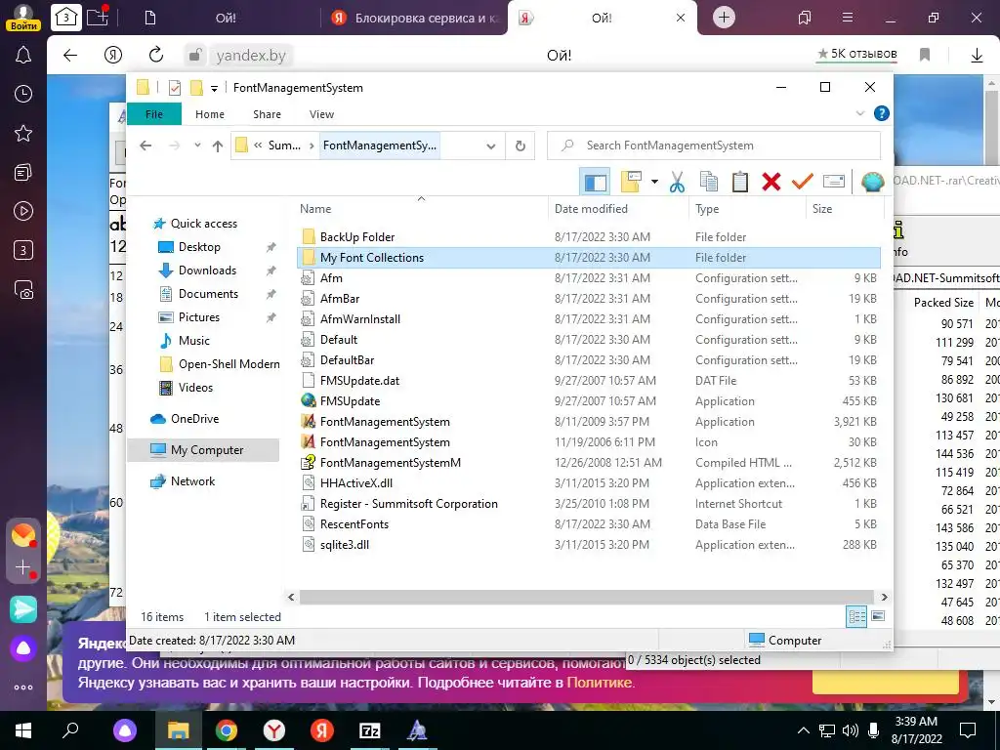Viewport: 1000px width, 750px height.
Task: Open Google Chrome from the taskbar
Action: point(226,730)
